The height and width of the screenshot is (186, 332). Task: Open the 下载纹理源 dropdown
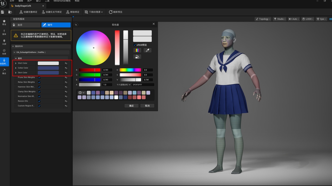tap(94, 12)
